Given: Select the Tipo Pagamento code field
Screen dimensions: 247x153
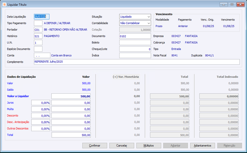Looking at the screenshot, I should [x=38, y=23].
